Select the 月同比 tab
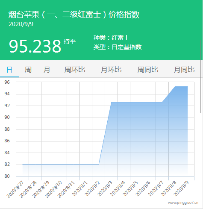203x209 pixels. tap(184, 70)
